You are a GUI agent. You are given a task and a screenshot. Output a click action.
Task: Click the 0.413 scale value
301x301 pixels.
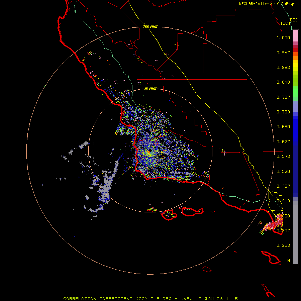283,201
